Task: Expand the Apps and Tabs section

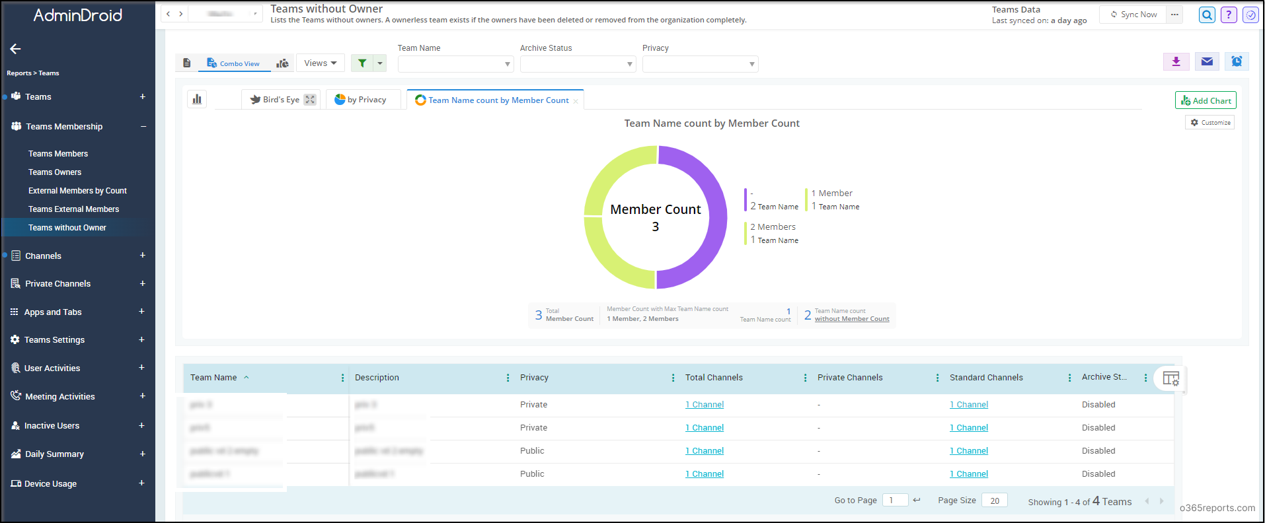Action: point(141,311)
